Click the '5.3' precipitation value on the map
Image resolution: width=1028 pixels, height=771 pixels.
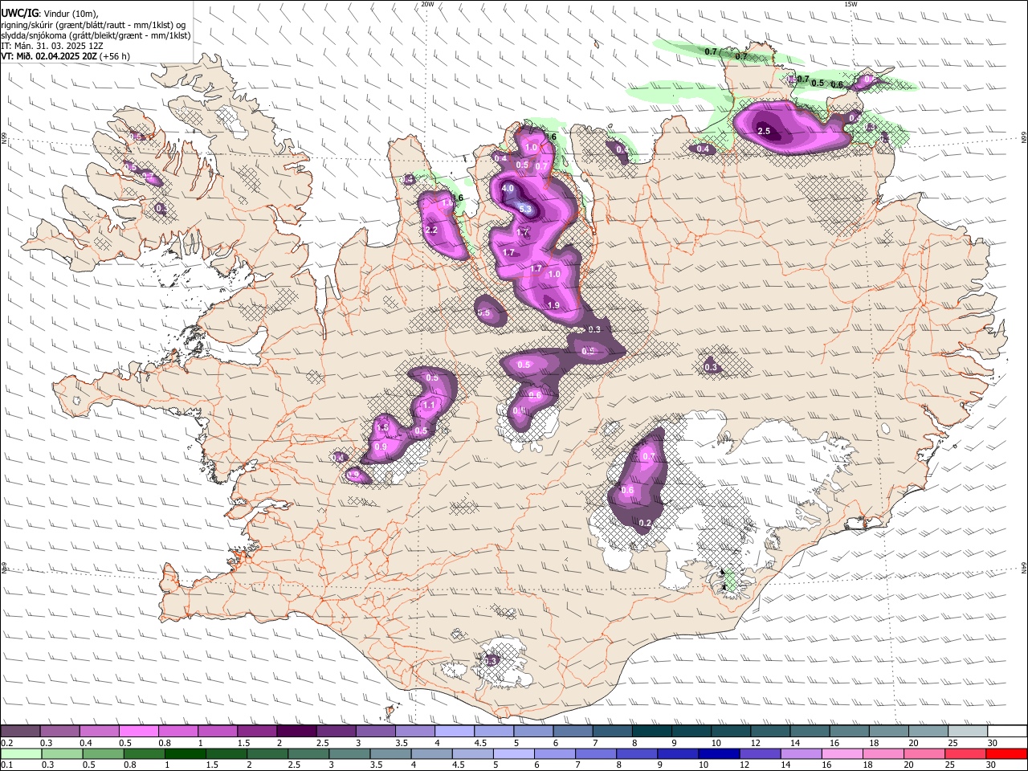pyautogui.click(x=526, y=210)
